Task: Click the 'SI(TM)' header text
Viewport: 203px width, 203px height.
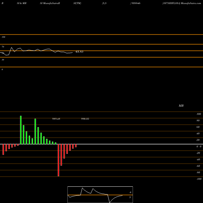Action: (78, 3)
